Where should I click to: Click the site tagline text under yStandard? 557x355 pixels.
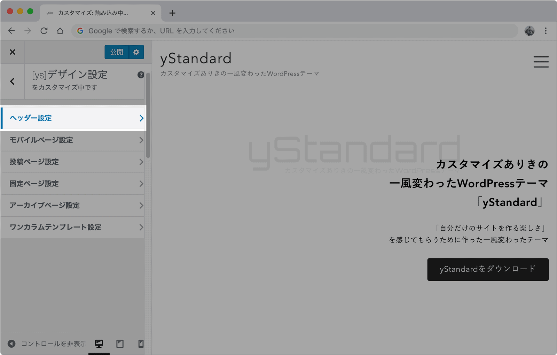[x=240, y=74]
